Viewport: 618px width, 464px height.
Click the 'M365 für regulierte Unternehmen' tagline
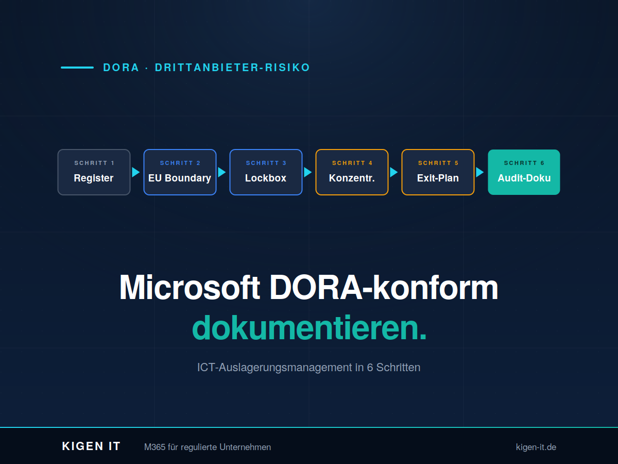[208, 447]
